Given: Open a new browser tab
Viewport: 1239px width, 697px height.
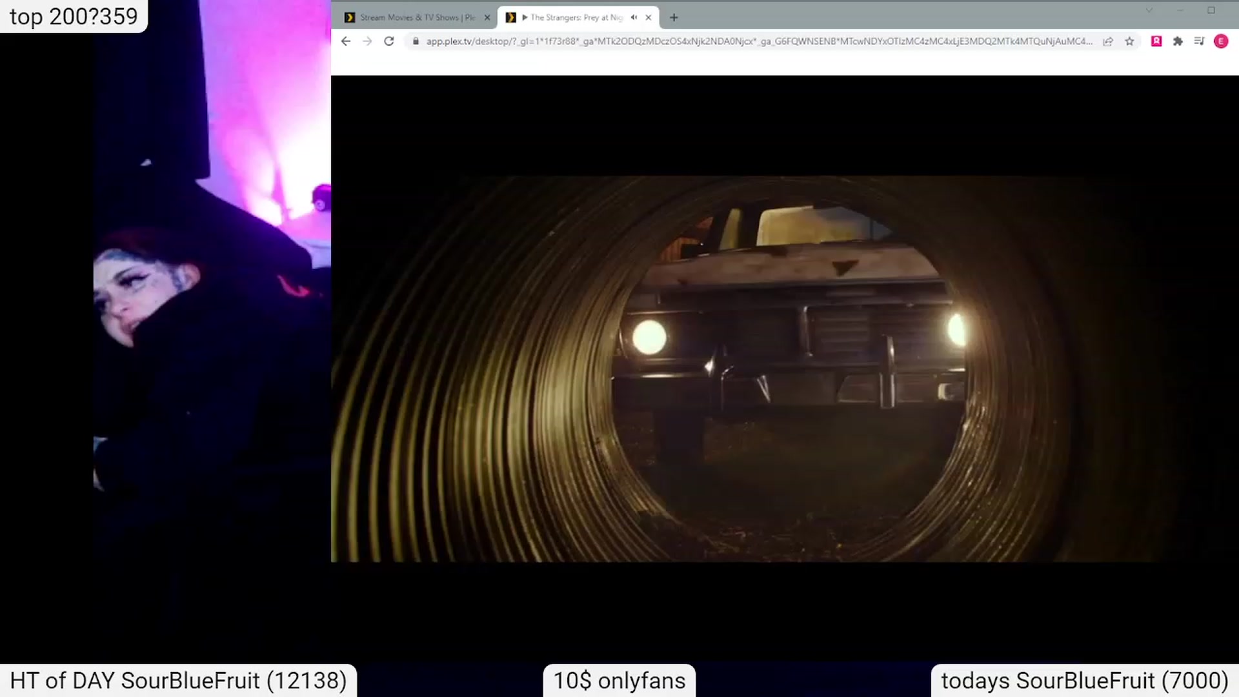Looking at the screenshot, I should tap(674, 17).
